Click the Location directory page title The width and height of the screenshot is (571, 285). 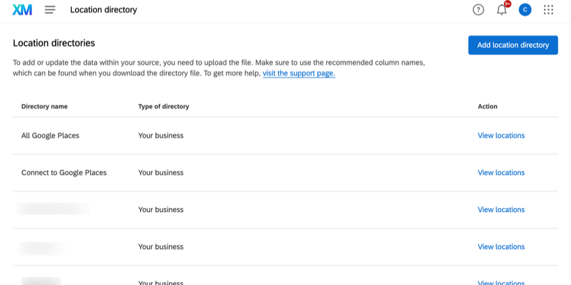coord(103,10)
